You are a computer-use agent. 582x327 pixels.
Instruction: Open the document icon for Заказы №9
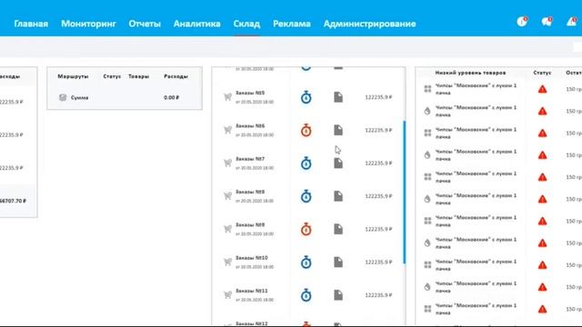pyautogui.click(x=338, y=229)
